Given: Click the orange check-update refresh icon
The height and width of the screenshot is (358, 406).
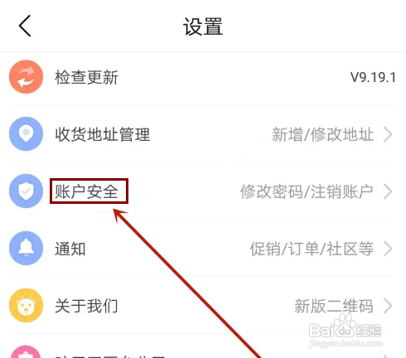Looking at the screenshot, I should (26, 77).
